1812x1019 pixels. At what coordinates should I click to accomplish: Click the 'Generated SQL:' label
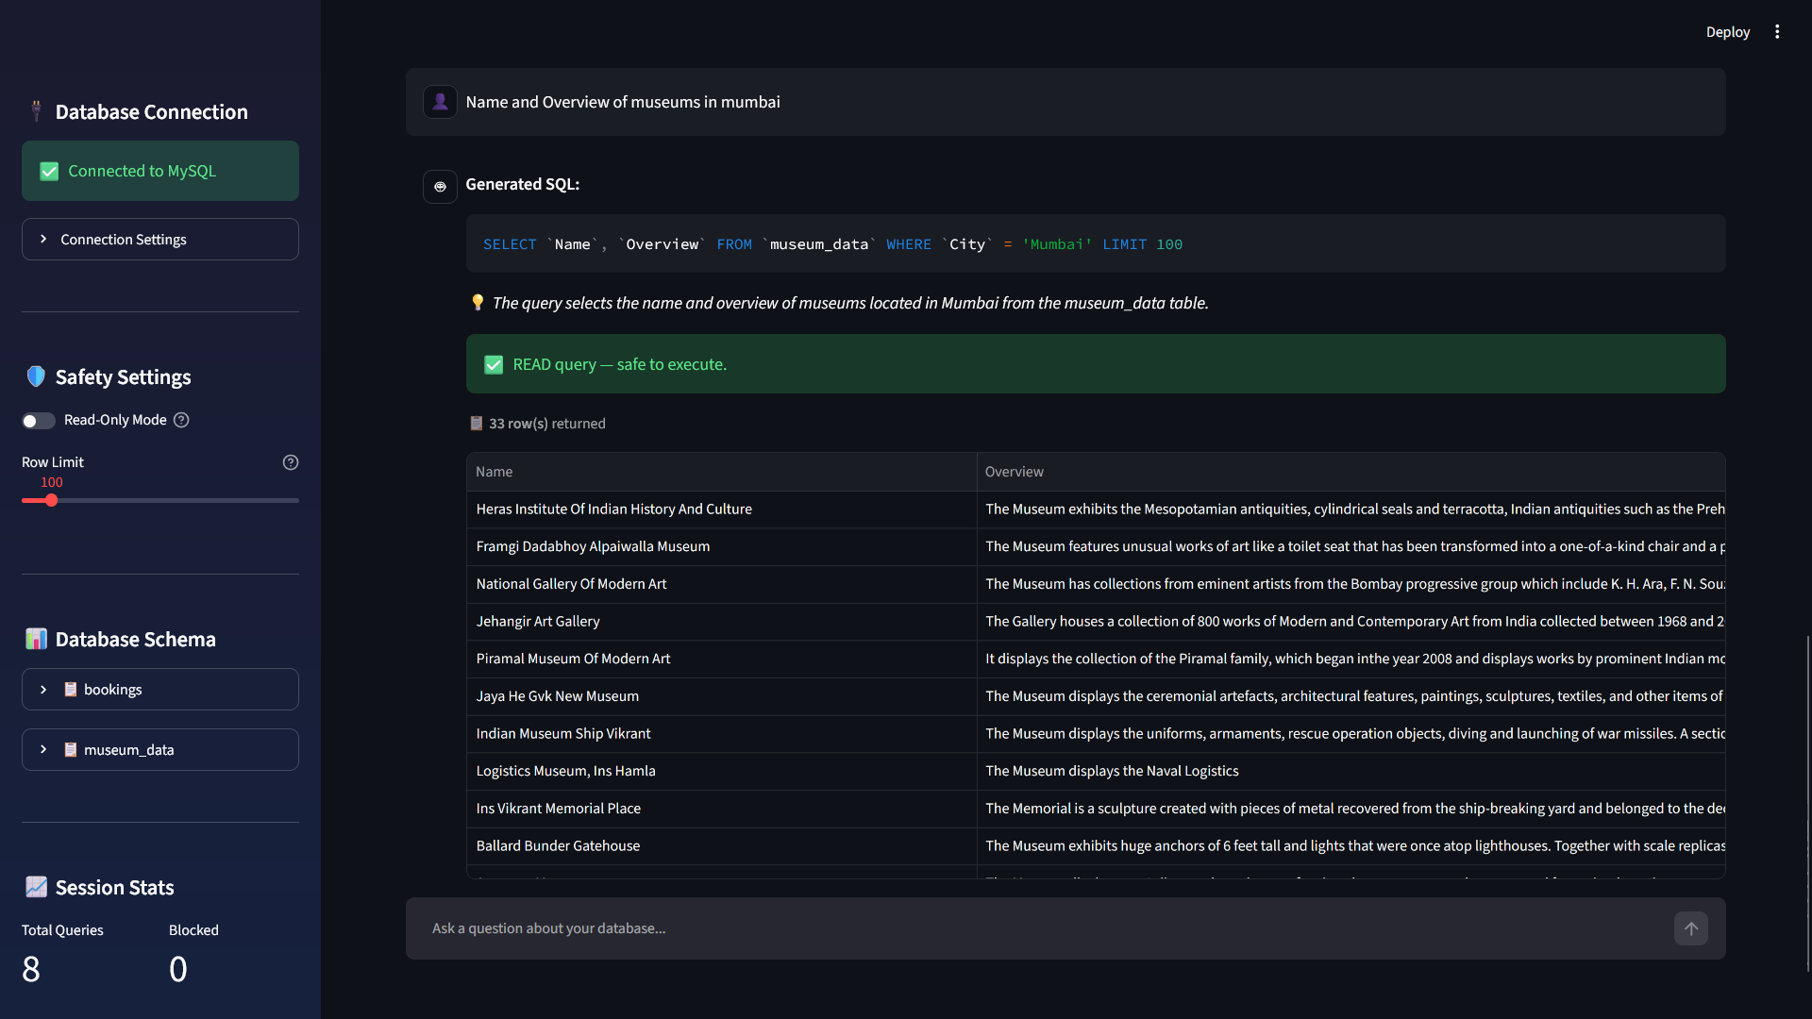coord(522,185)
